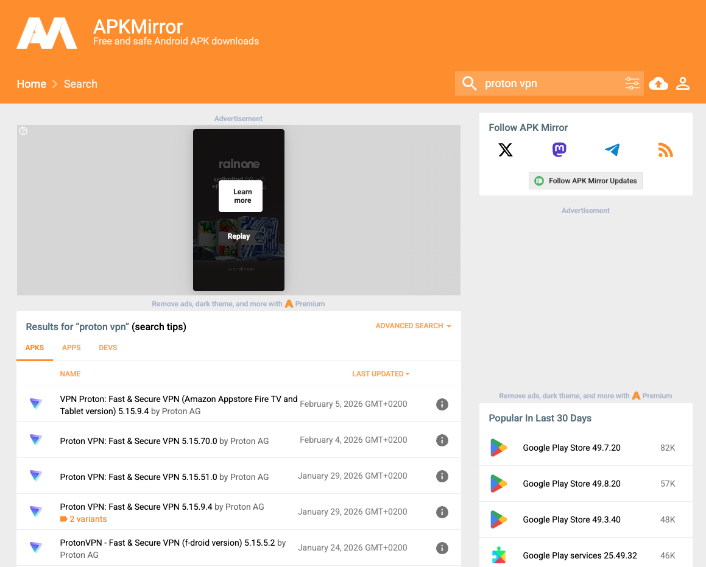Open Google Play Store 49.8.20 link

[572, 484]
